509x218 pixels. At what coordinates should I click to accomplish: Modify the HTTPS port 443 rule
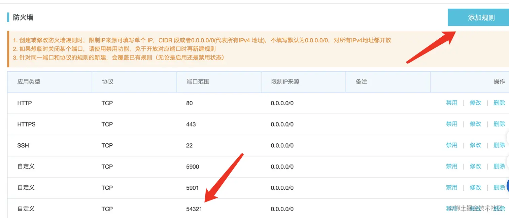point(475,124)
